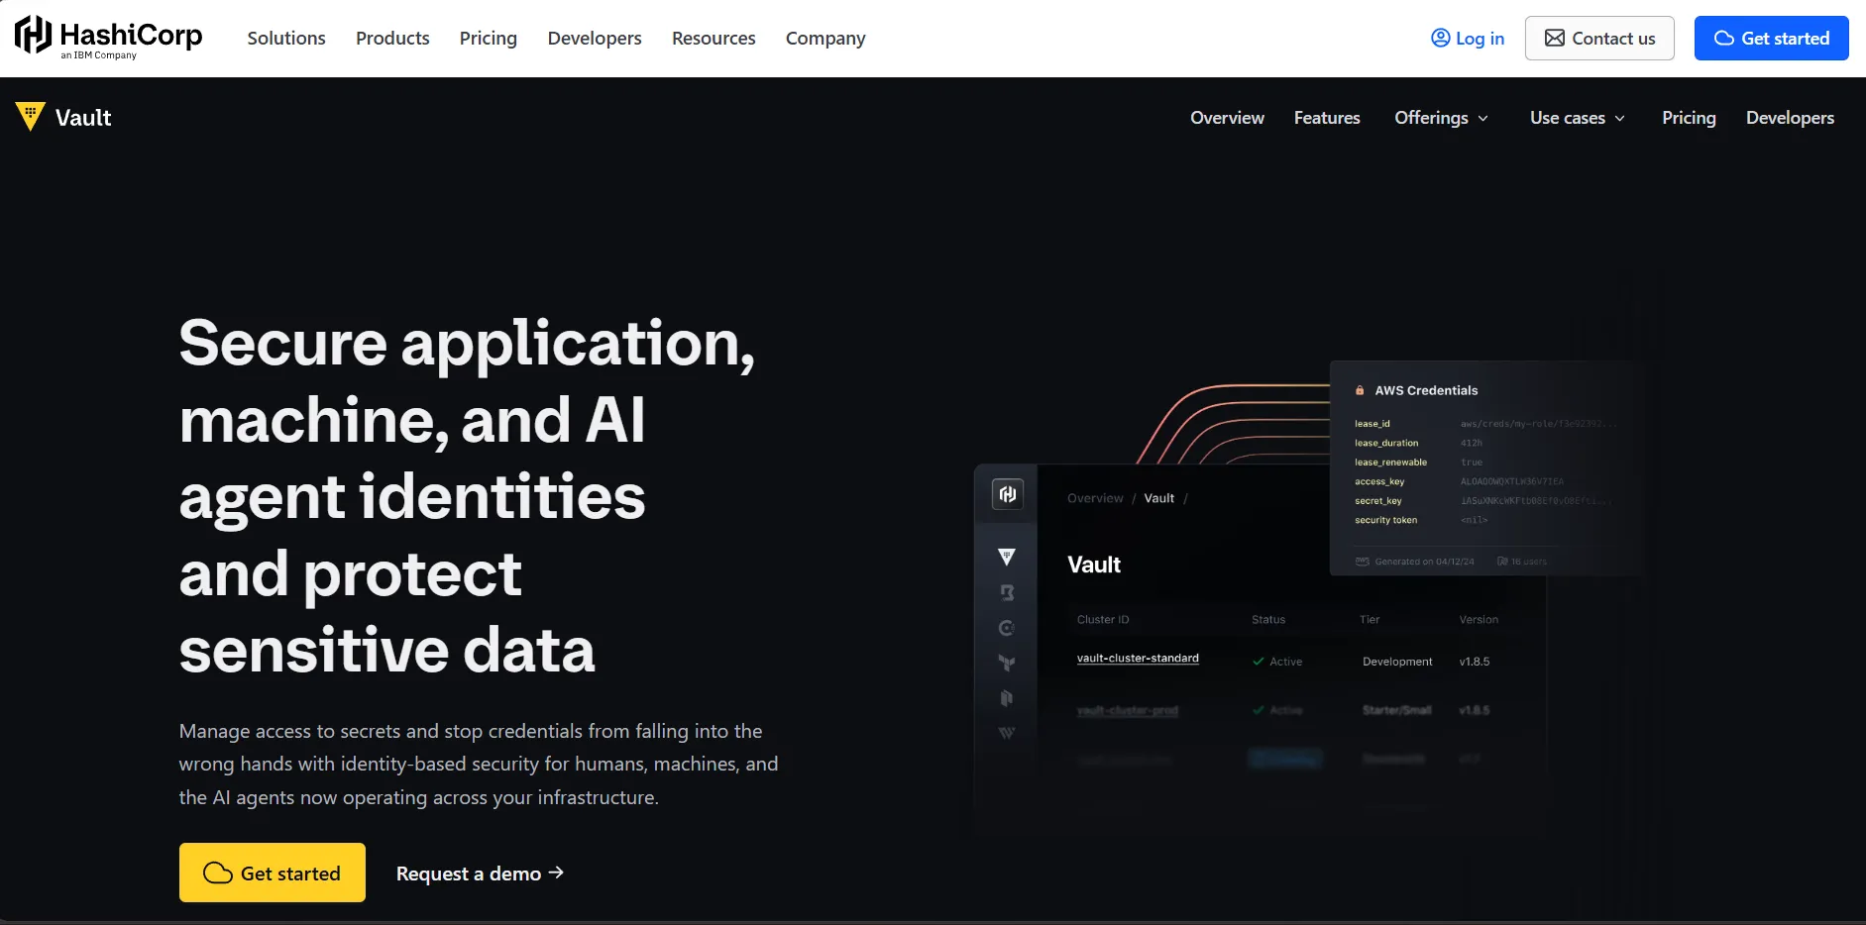This screenshot has height=925, width=1866.
Task: Click the Generated on 04/12/24 text
Action: point(1424,562)
